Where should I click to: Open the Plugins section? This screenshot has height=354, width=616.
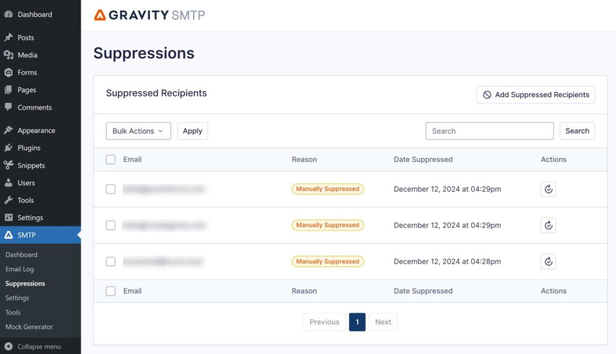(25, 147)
